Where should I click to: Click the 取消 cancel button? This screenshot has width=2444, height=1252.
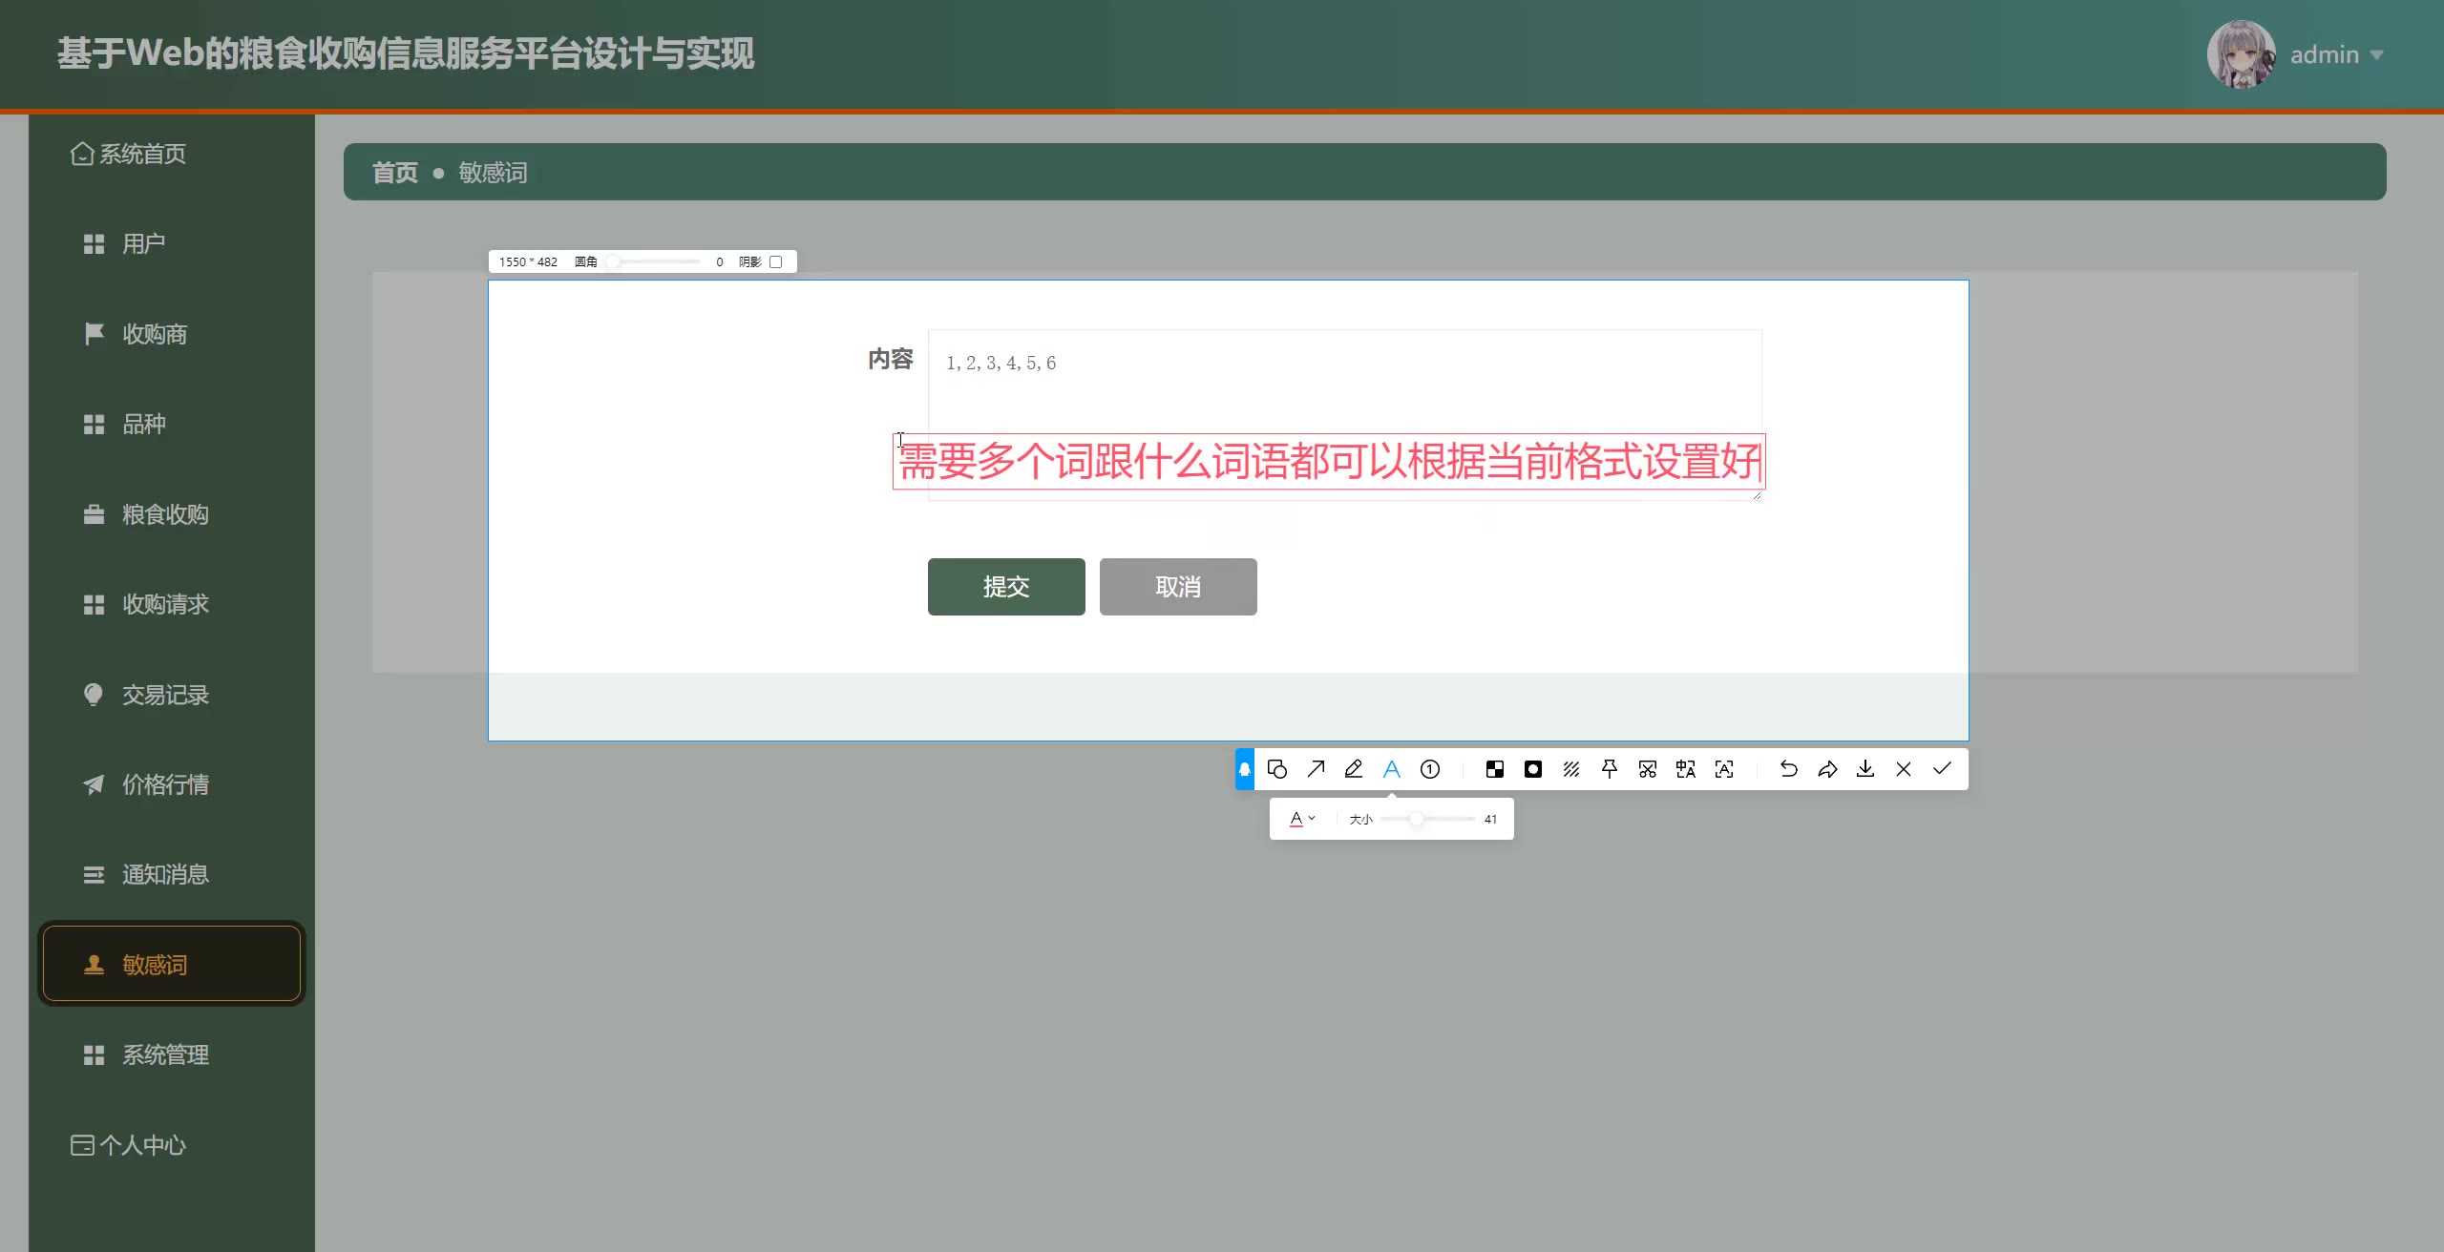coord(1178,587)
